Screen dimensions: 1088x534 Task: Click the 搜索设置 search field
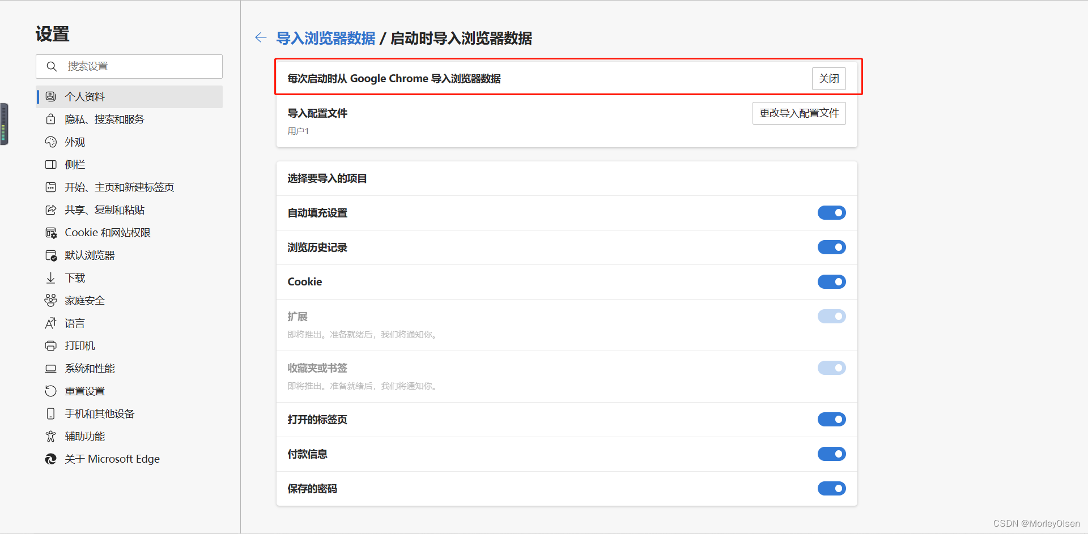tap(129, 66)
